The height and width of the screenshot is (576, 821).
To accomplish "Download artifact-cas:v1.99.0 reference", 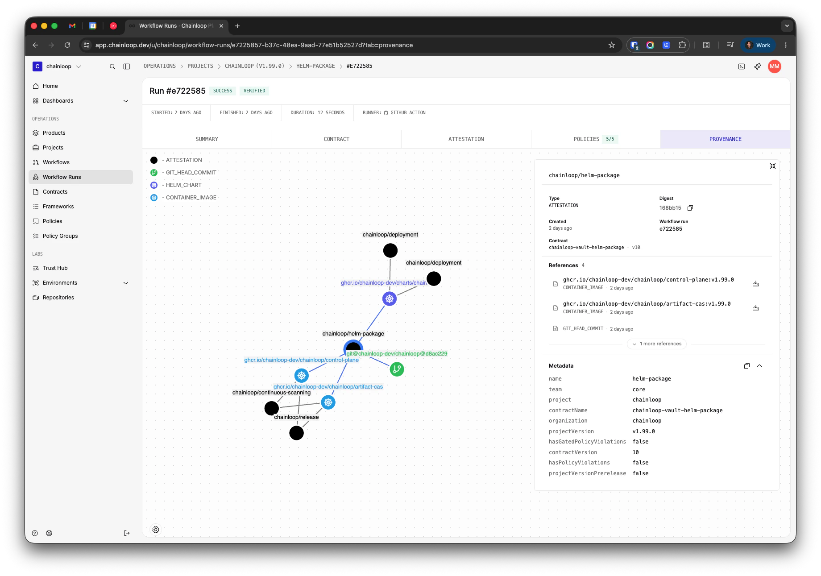I will pos(756,308).
